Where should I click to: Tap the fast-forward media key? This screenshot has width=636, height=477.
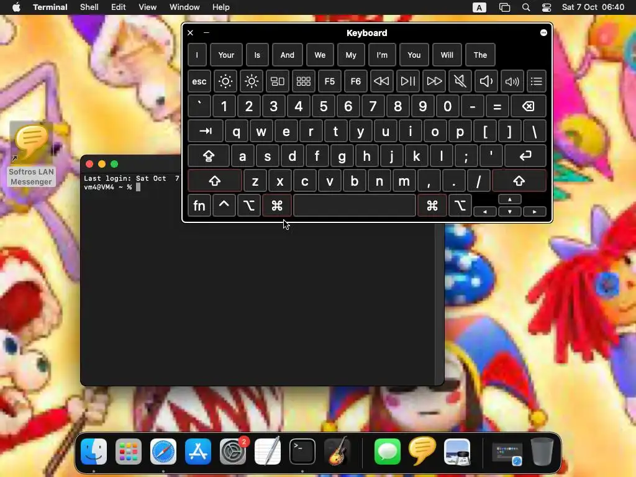click(x=434, y=81)
